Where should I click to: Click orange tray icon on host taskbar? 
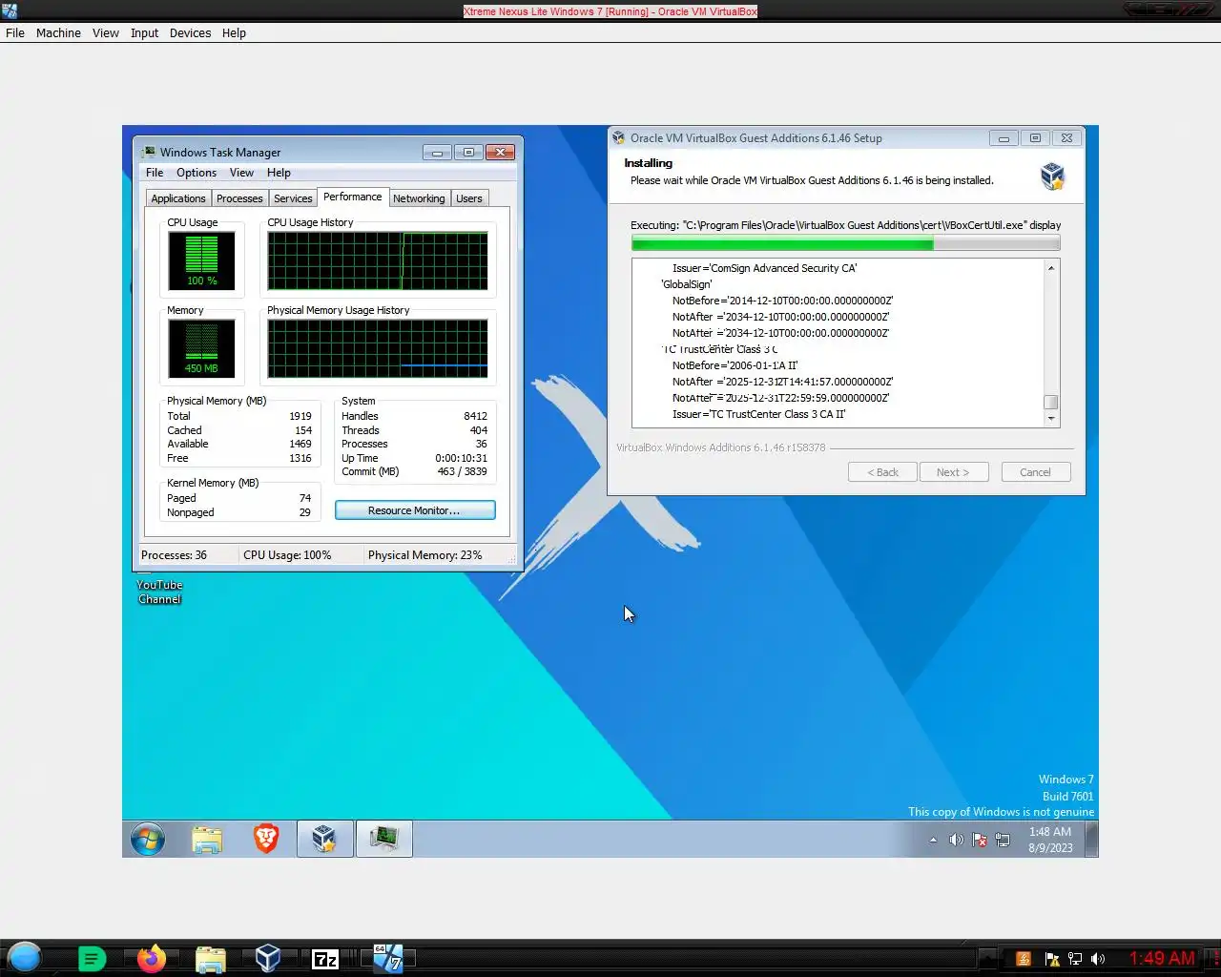pyautogui.click(x=1024, y=959)
